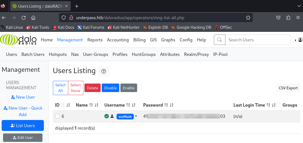
Task: Click the daloRADIUS logo
Action: (x=19, y=40)
